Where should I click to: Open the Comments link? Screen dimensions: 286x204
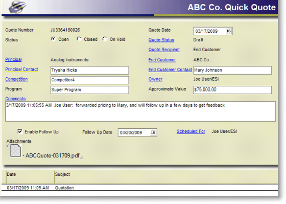(15, 99)
